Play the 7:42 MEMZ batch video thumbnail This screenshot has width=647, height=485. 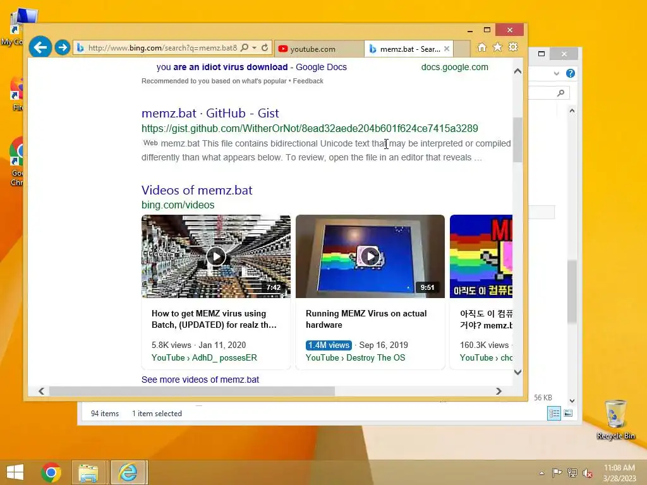(x=216, y=256)
